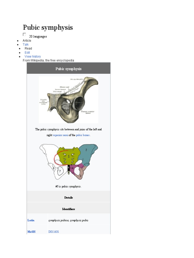Check the box beside "20 languages"
This screenshot has height=258, width=194.
25,35
